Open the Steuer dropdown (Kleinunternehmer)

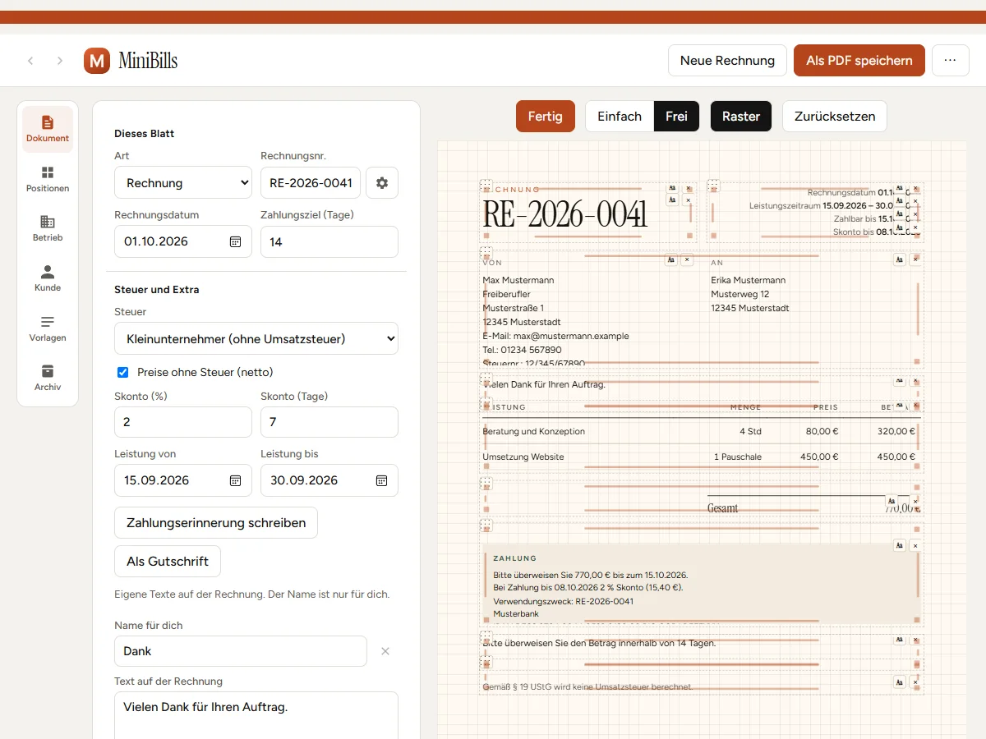(256, 338)
